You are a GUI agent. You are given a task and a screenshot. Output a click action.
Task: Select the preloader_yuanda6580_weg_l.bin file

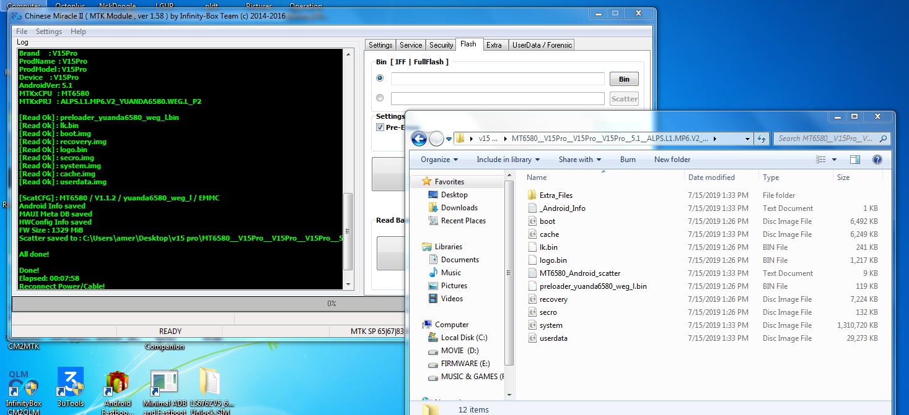point(593,286)
